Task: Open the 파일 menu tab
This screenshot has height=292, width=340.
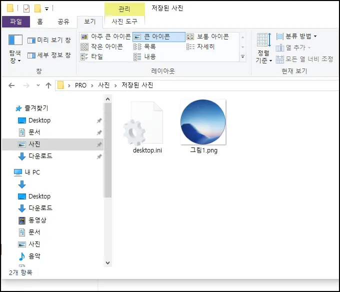Action: pos(16,21)
